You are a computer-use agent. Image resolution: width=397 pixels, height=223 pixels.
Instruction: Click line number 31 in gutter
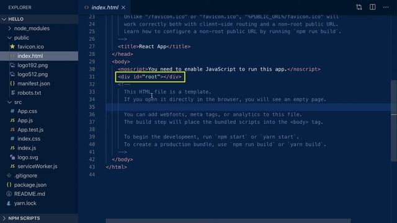point(92,77)
